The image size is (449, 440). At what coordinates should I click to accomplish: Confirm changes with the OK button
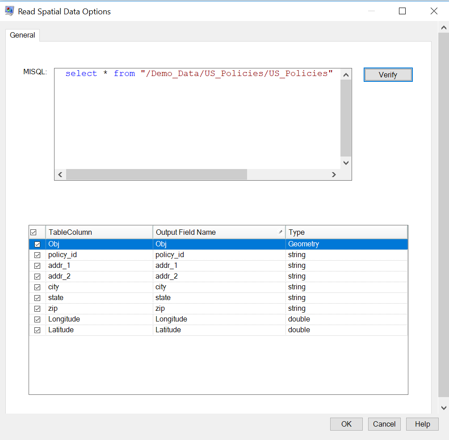pos(346,424)
